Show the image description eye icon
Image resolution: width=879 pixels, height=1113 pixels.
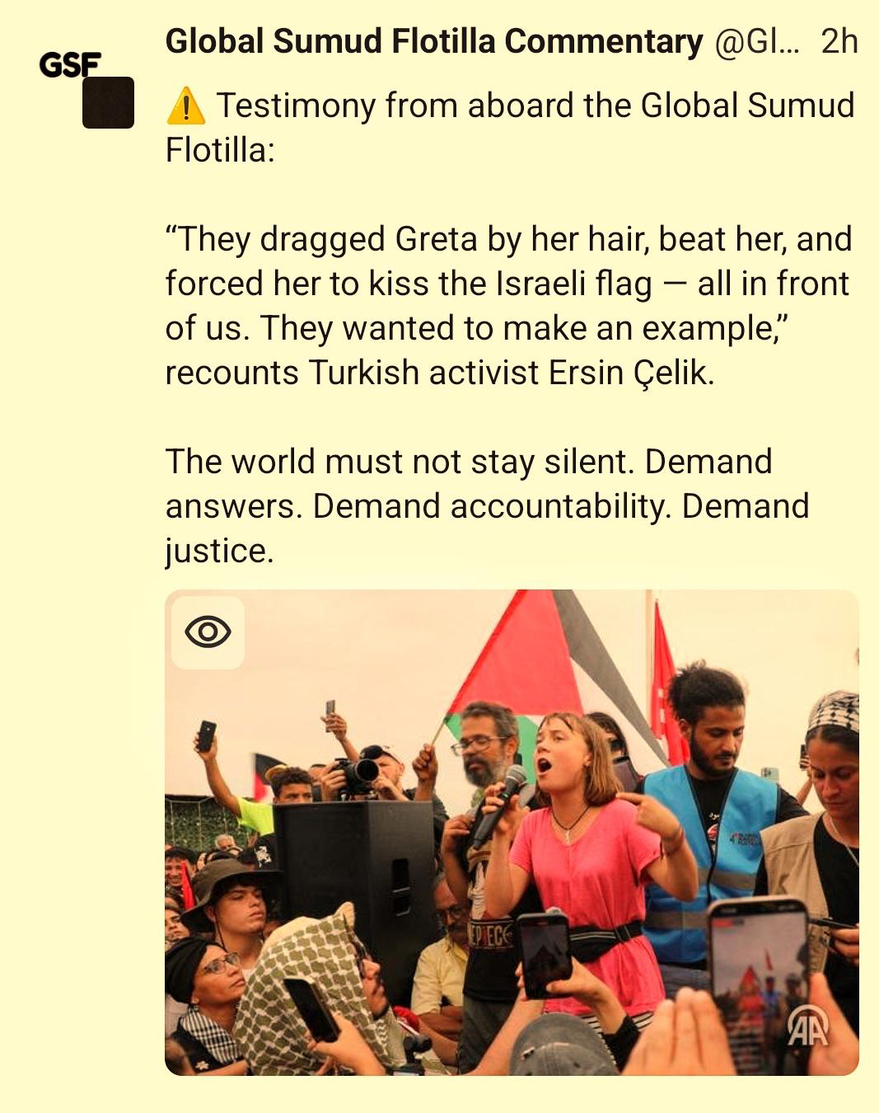pyautogui.click(x=208, y=632)
